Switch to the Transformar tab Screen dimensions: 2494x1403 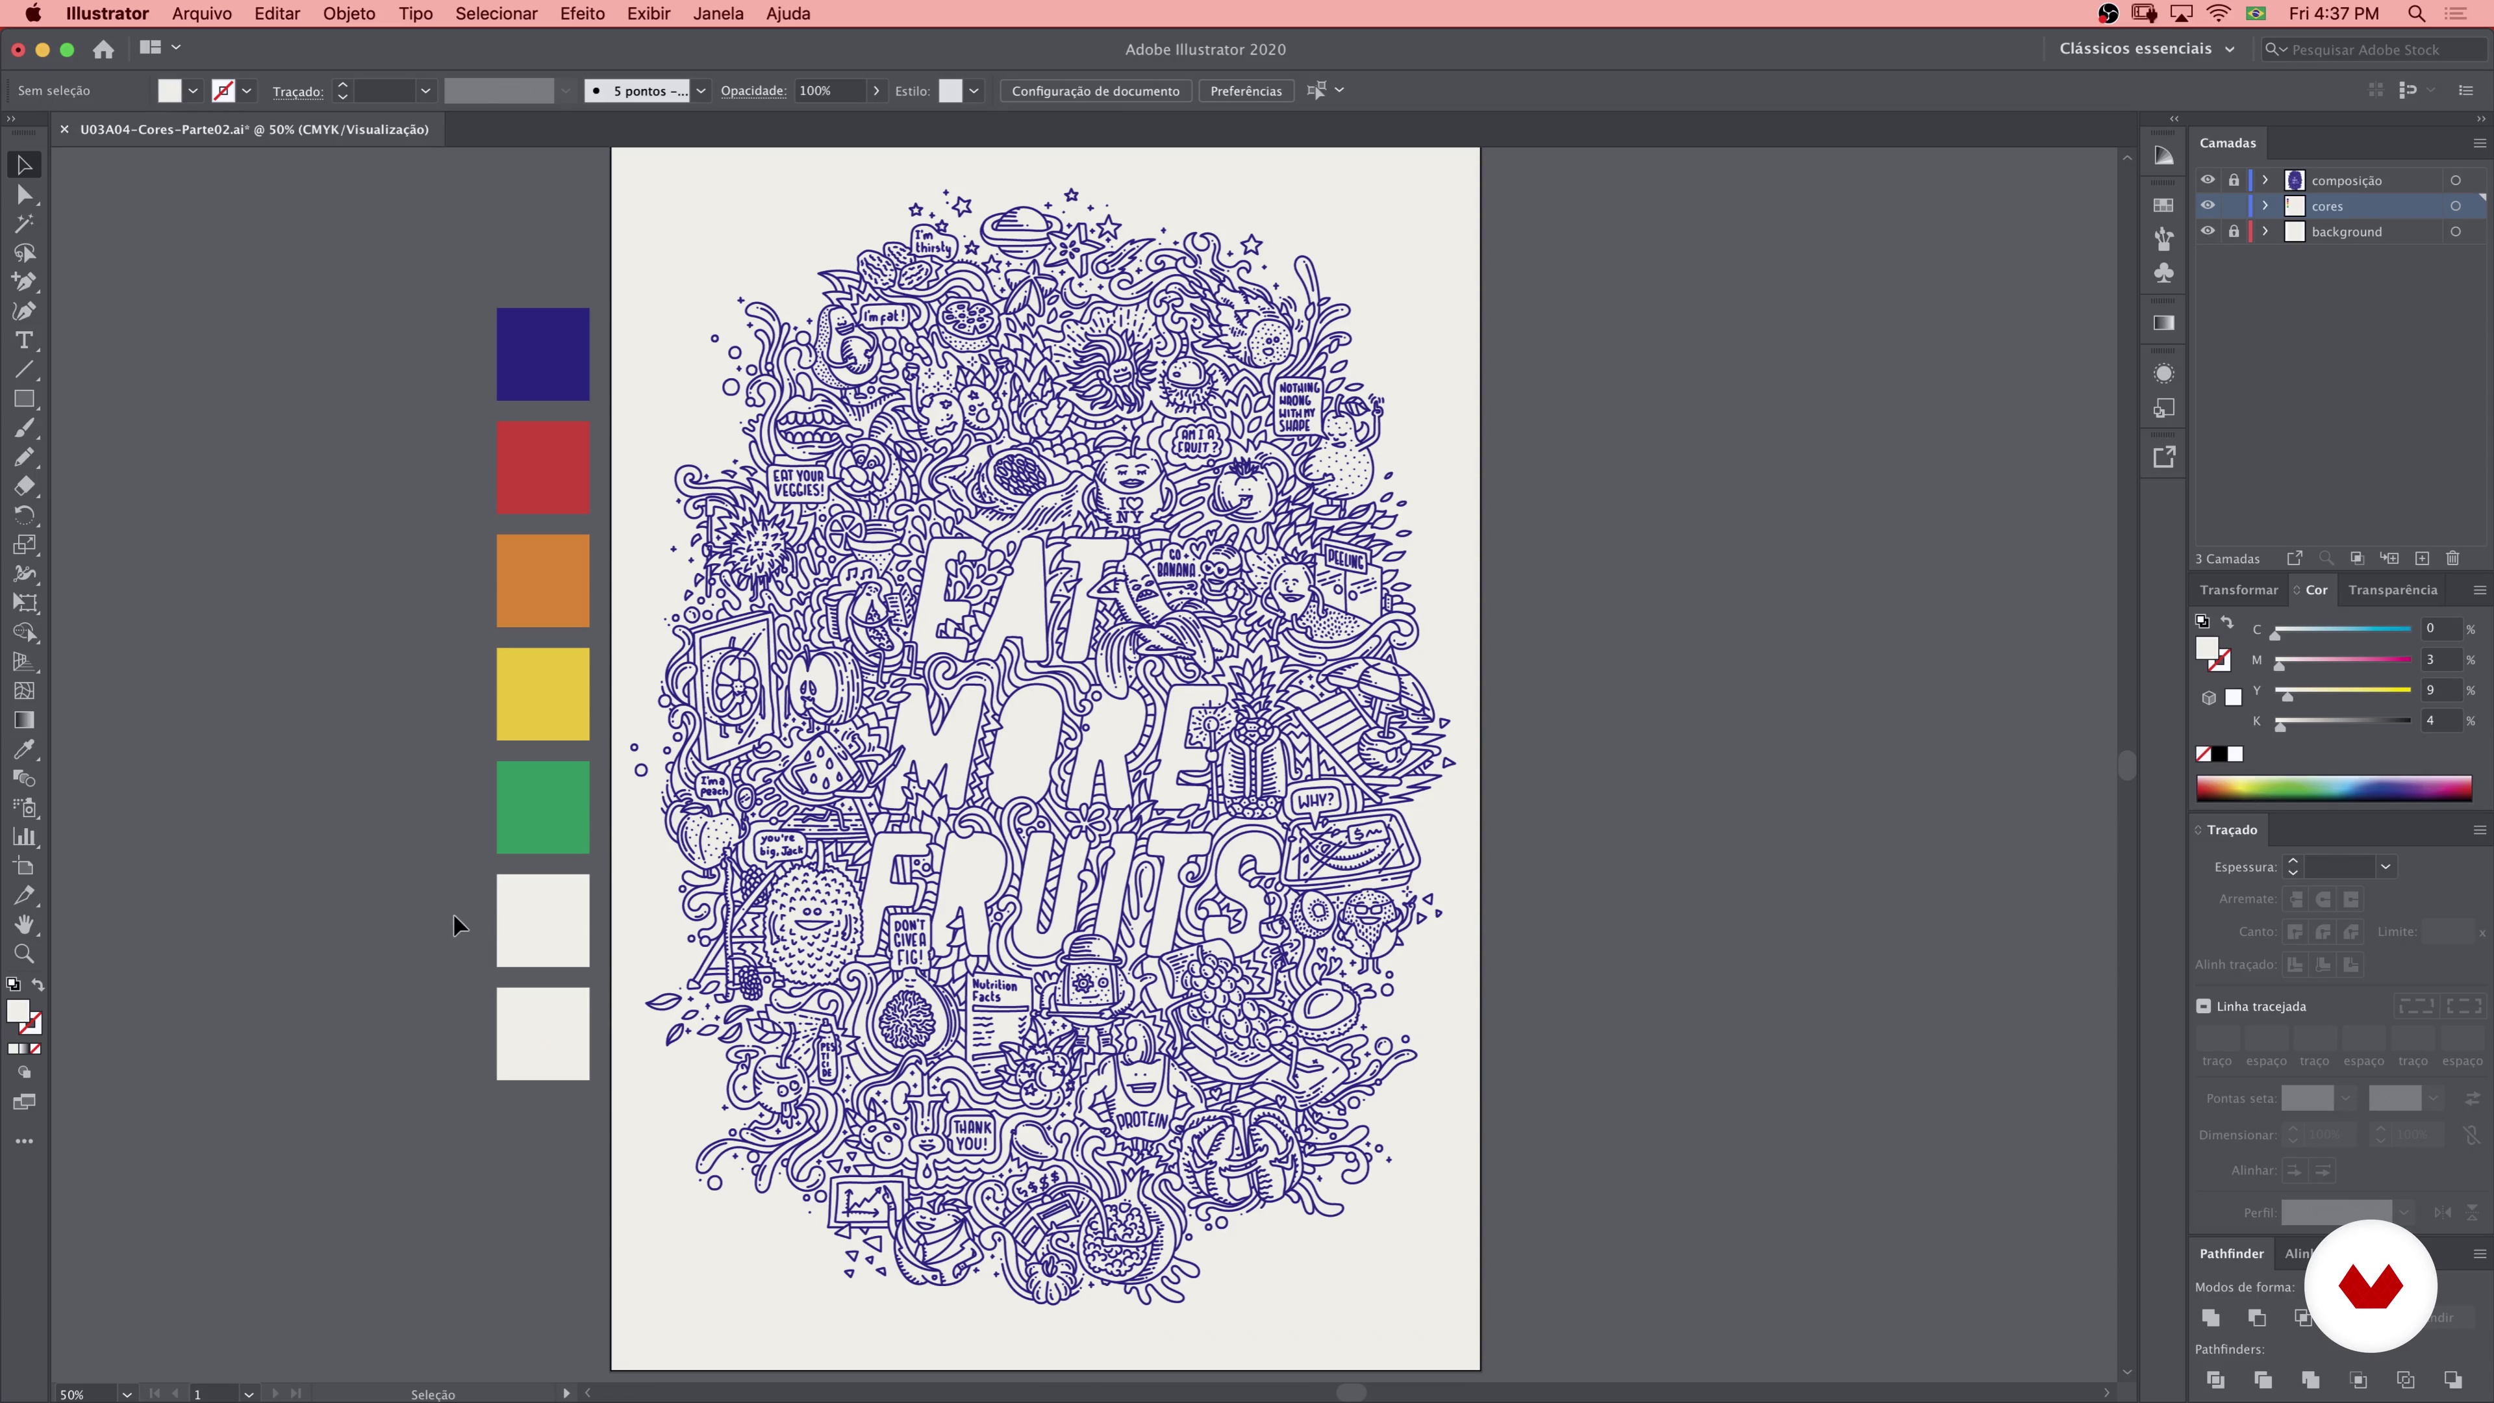pos(2238,590)
